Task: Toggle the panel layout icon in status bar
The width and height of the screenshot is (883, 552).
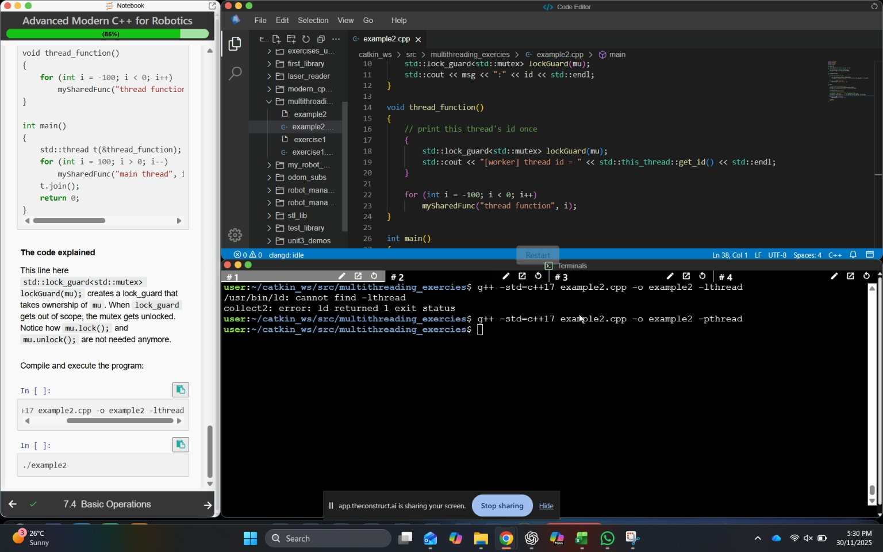Action: 870,255
